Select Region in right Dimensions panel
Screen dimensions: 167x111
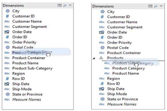[x=114, y=79]
